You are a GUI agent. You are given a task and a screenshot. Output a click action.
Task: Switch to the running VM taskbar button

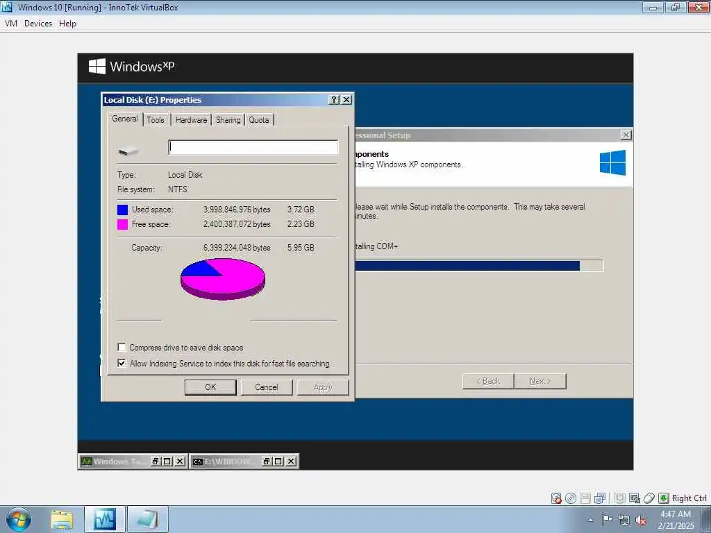click(148, 519)
